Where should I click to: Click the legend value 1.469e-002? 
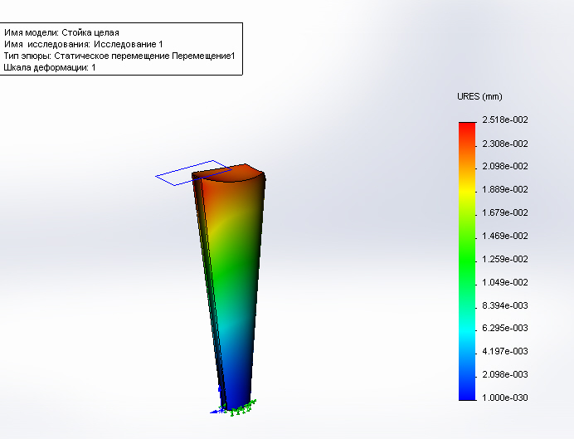[505, 237]
